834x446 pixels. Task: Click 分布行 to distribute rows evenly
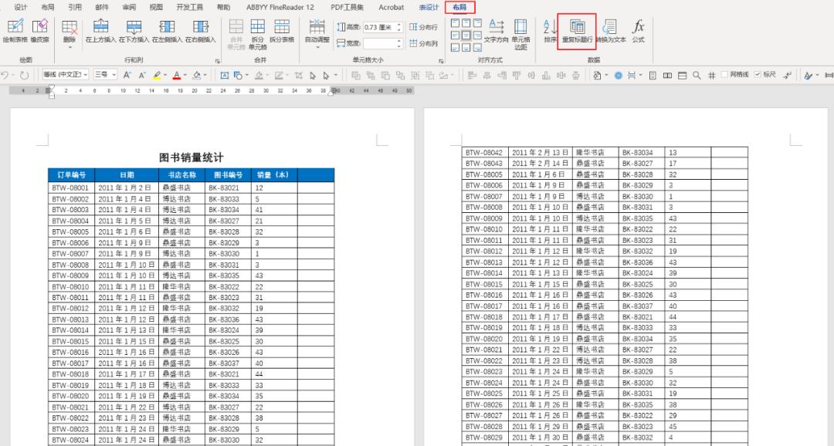coord(425,25)
